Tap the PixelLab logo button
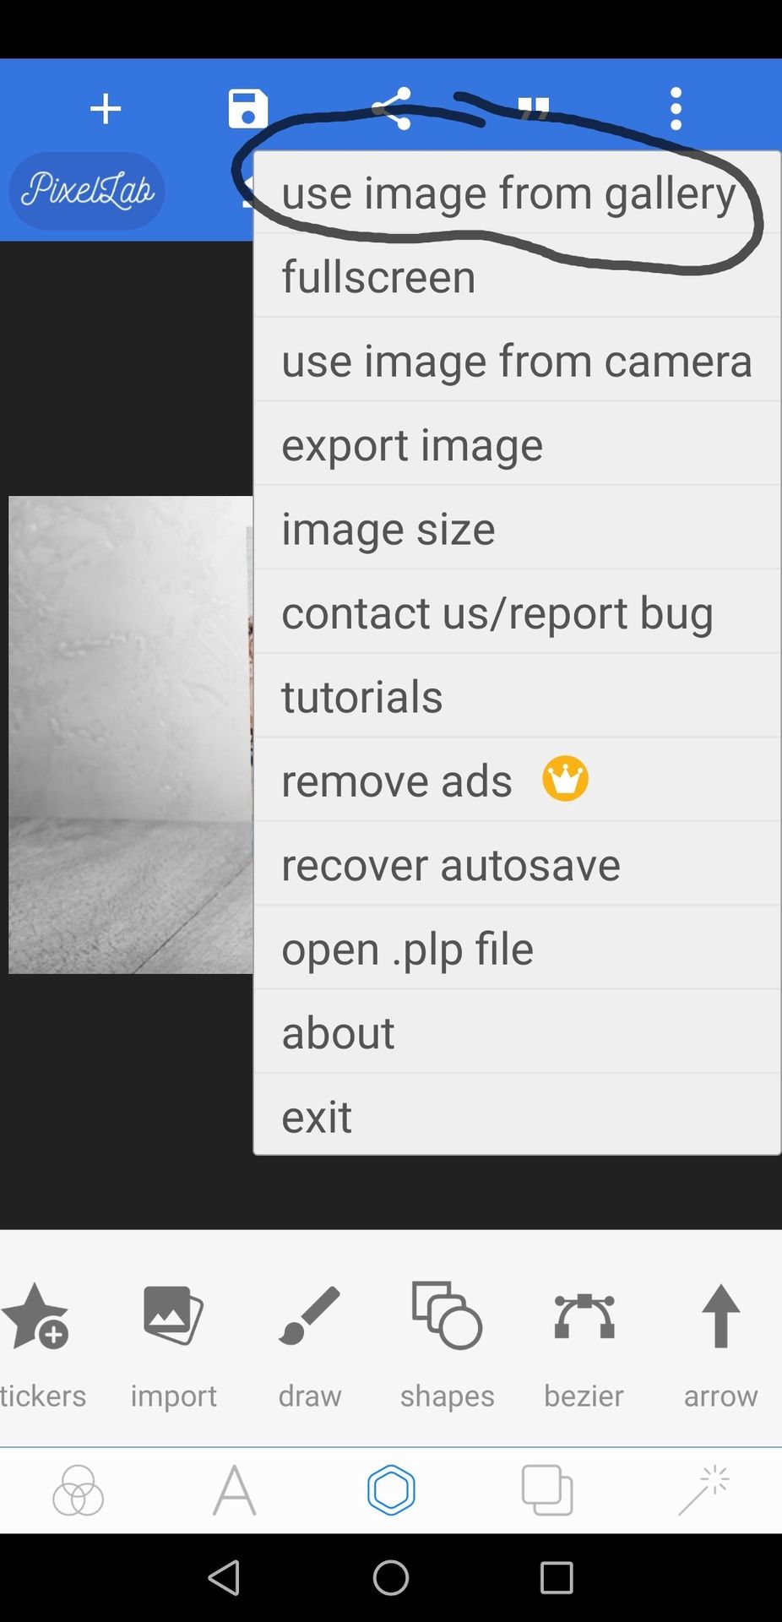The image size is (782, 1622). 86,191
